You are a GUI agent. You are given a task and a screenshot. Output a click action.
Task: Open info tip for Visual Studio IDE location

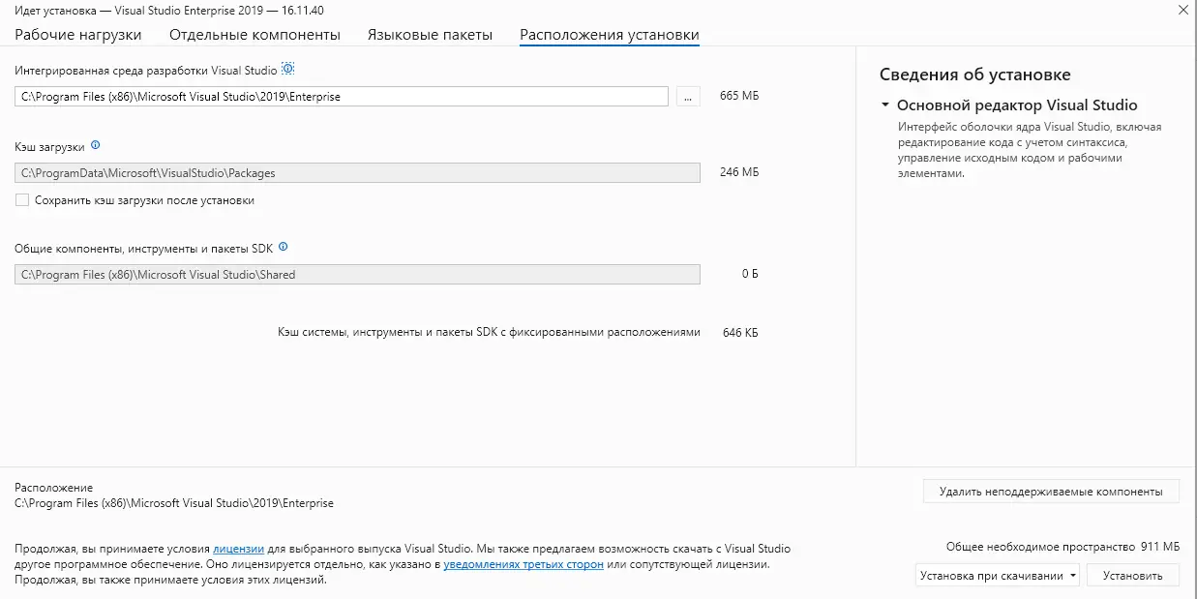click(x=287, y=69)
